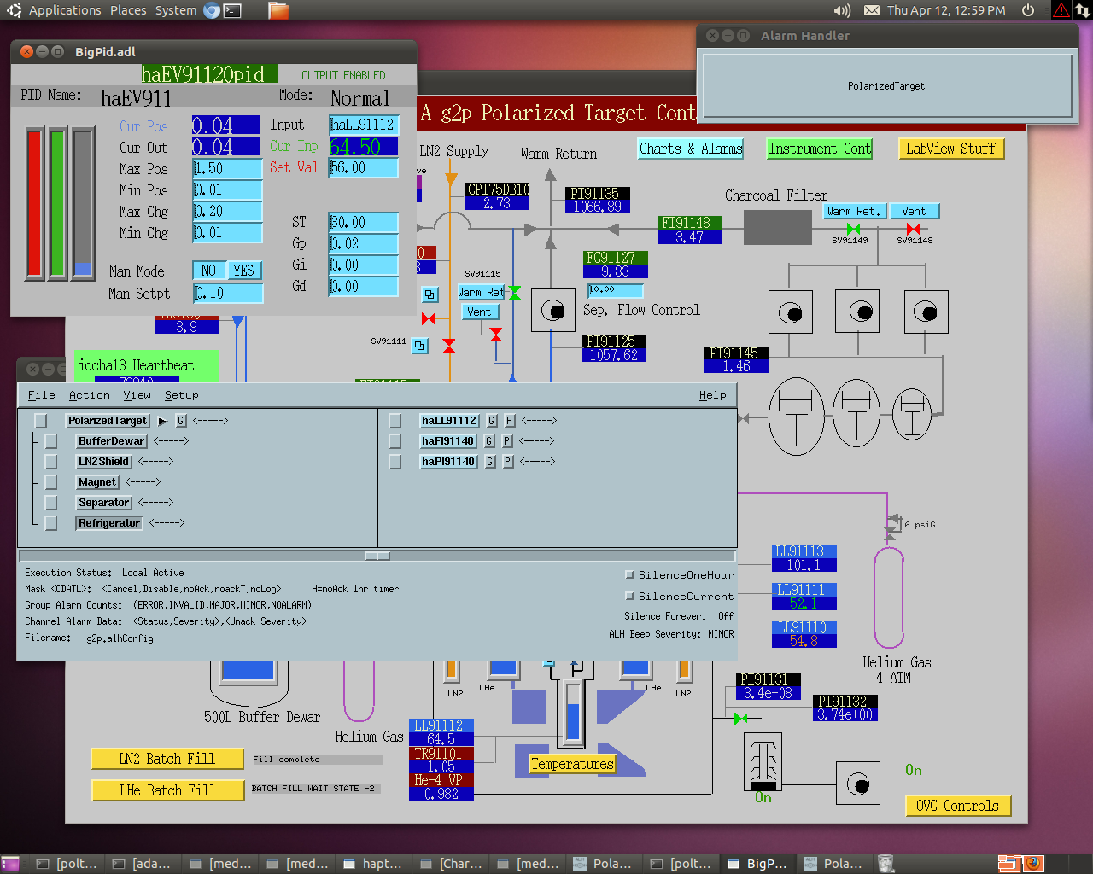Select the Refrigerator group in the alarm tree

coord(109,523)
